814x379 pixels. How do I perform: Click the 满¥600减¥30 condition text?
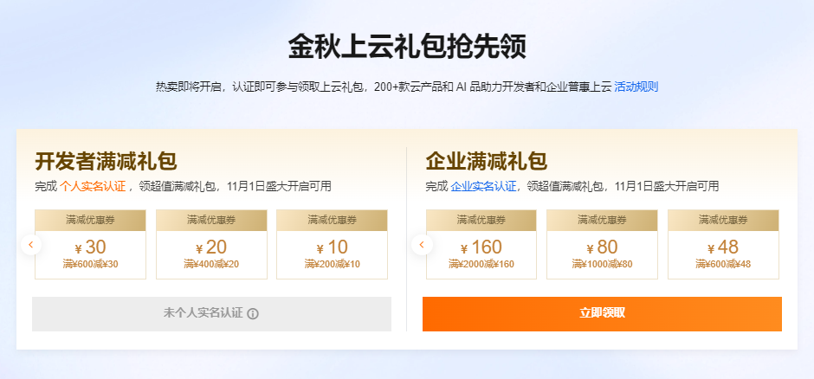90,265
